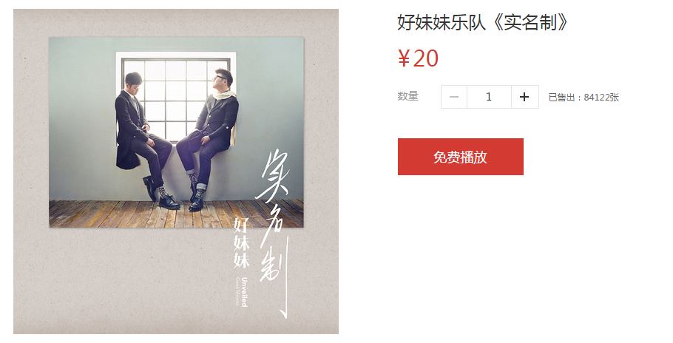Decrease quantity with the minus button
This screenshot has height=343, width=673.
(454, 97)
